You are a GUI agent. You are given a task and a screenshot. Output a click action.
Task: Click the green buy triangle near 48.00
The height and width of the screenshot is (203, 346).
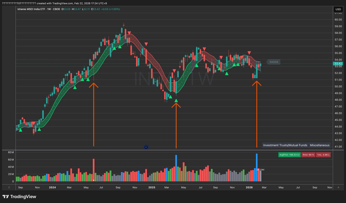[x=176, y=100]
